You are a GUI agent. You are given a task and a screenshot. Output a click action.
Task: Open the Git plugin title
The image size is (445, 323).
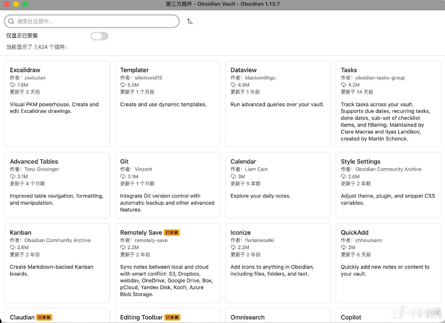pos(124,161)
